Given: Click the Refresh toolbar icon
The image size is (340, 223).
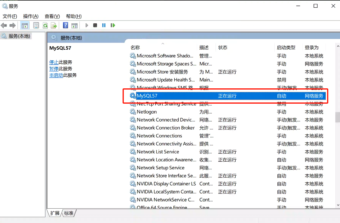Looking at the screenshot, I should pos(45,25).
